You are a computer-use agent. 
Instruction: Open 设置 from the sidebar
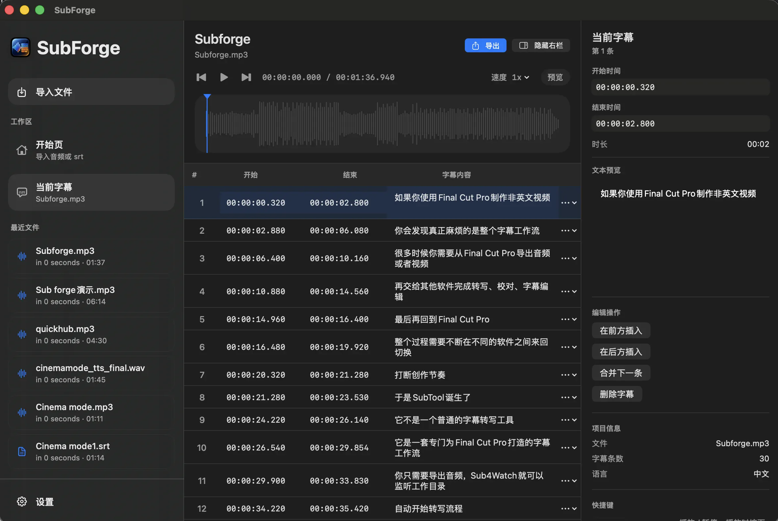pos(91,502)
